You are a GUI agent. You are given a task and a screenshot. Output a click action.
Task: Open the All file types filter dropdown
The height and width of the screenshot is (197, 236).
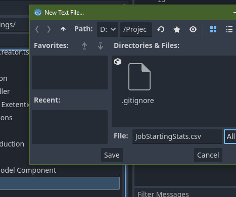click(230, 136)
